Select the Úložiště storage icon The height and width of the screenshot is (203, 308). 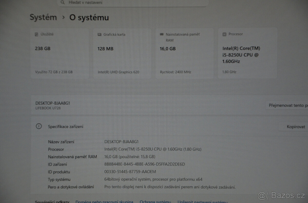coord(36,34)
